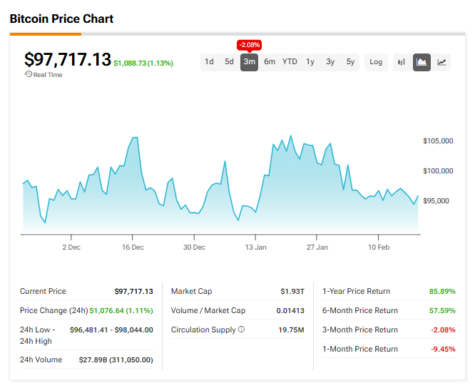
Task: Select the 3y time range
Action: [330, 62]
